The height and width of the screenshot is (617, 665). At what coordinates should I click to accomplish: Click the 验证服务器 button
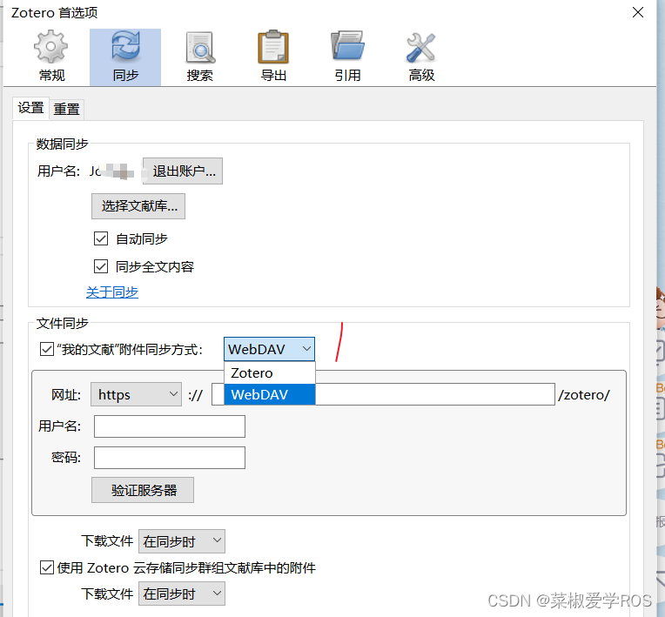[143, 490]
